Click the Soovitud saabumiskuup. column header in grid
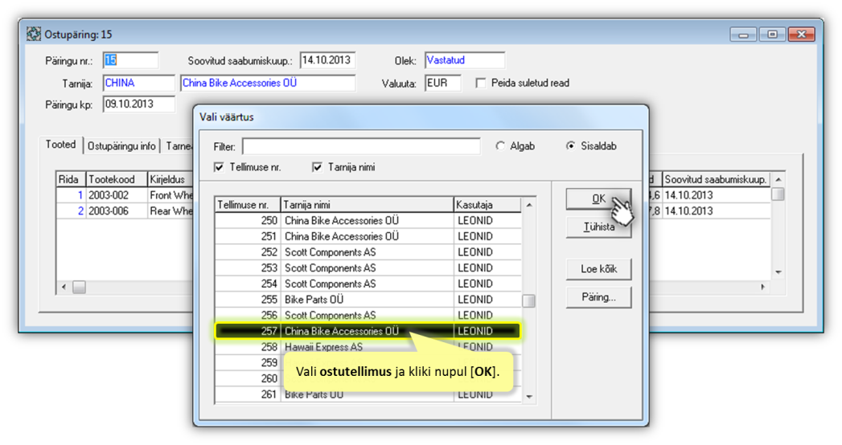The image size is (842, 445). pyautogui.click(x=717, y=179)
